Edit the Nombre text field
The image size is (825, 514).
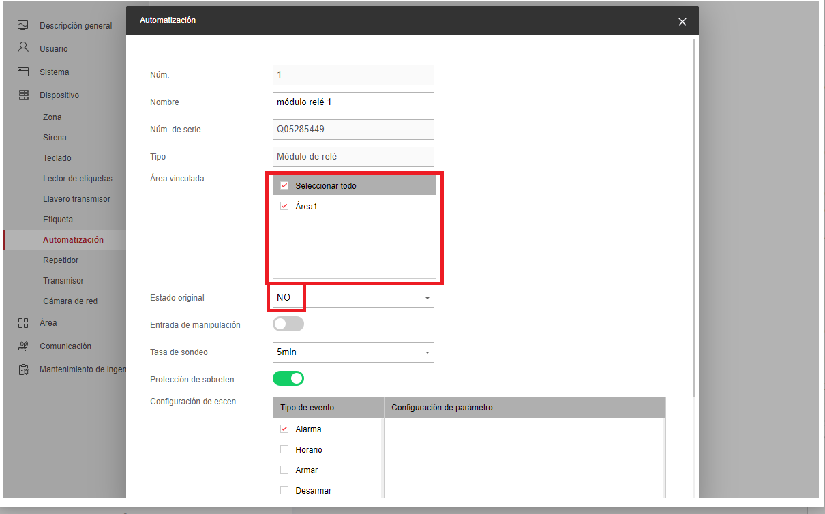tap(353, 102)
